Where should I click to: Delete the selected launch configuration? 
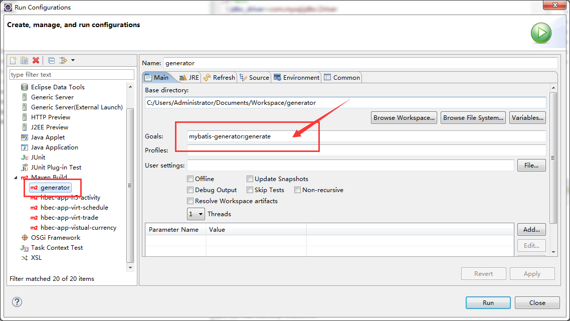point(36,60)
